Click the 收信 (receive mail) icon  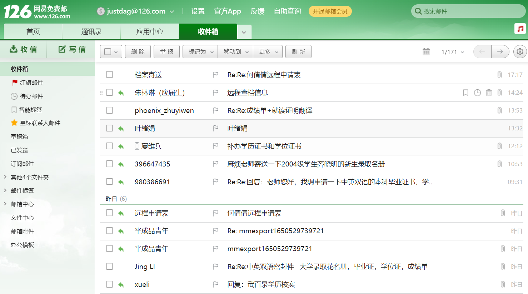13,49
